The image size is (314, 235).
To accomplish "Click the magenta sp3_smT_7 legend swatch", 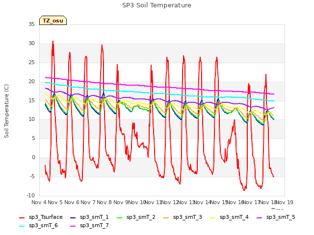I will (73, 226).
